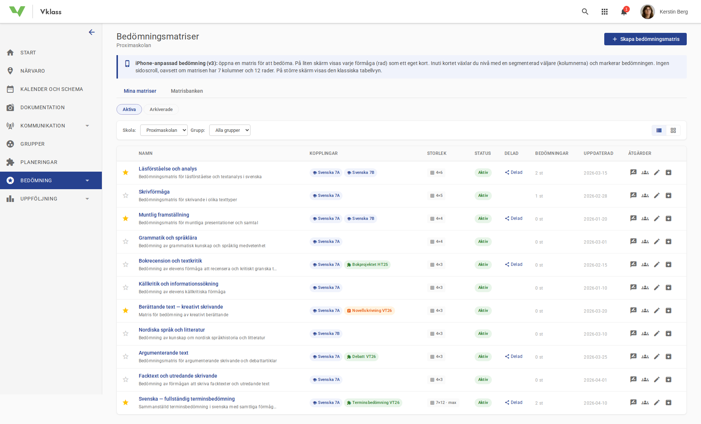Archive Läsförståelse och analys matrix

point(669,172)
